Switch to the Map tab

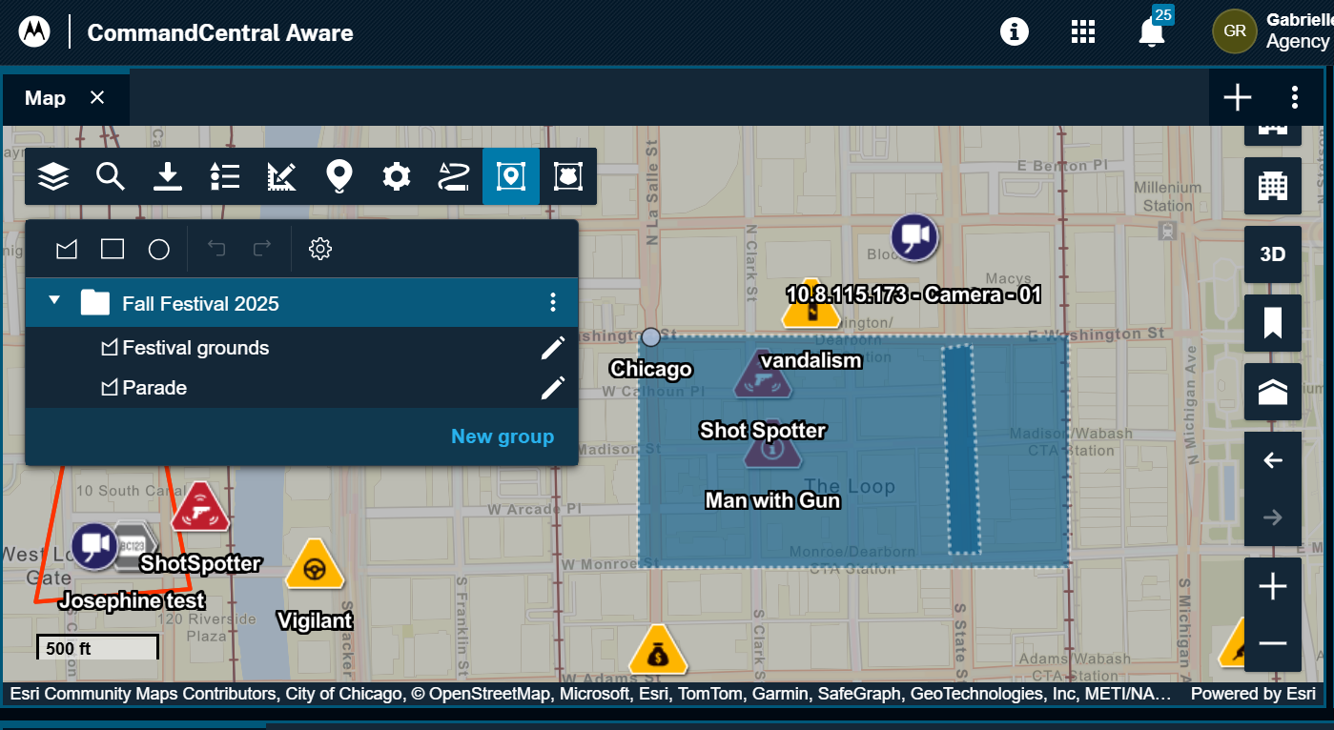point(45,98)
